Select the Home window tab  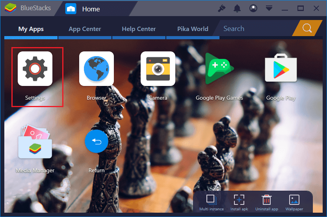(x=96, y=9)
